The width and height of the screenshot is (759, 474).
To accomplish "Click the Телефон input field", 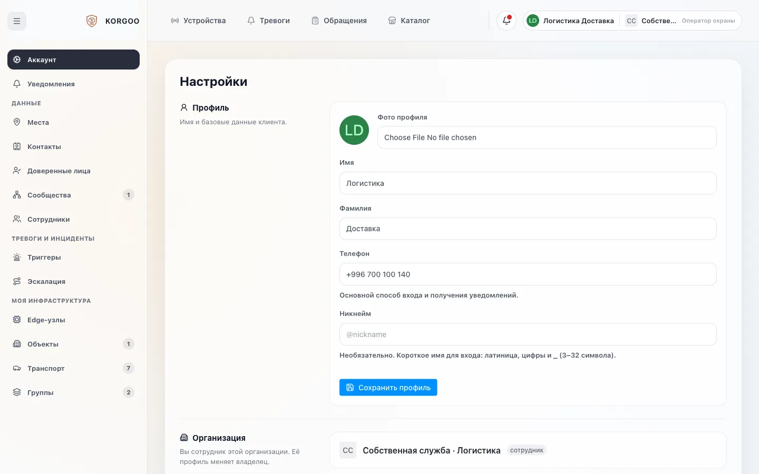I will (x=528, y=274).
